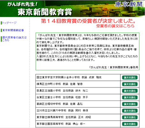
Task: Click 論文を読む for 東京都立園芸高等学校 row
Action: (x=130, y=124)
